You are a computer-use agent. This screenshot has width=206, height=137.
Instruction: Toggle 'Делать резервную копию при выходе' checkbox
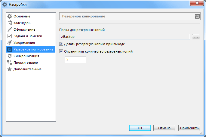tap(61, 44)
